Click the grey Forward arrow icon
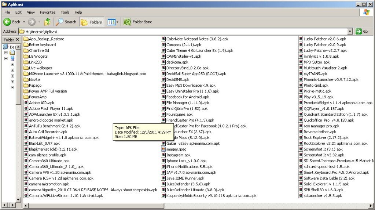 32,22
